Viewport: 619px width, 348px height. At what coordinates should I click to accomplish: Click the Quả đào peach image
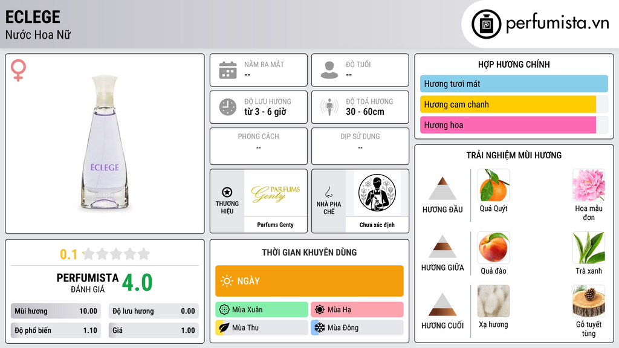point(493,247)
